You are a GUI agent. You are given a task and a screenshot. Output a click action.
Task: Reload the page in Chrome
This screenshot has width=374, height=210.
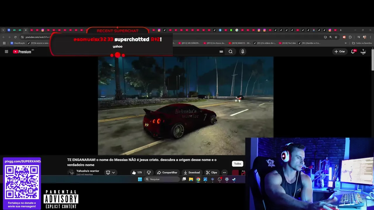click(x=15, y=37)
